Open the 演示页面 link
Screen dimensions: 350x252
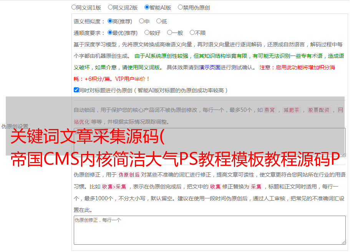pos(210,67)
